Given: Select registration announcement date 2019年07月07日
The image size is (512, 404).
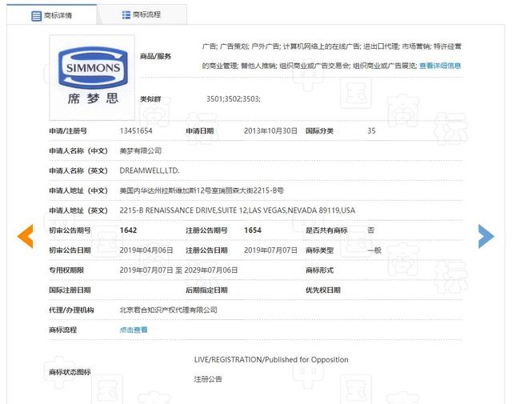Looking at the screenshot, I should pos(270,250).
